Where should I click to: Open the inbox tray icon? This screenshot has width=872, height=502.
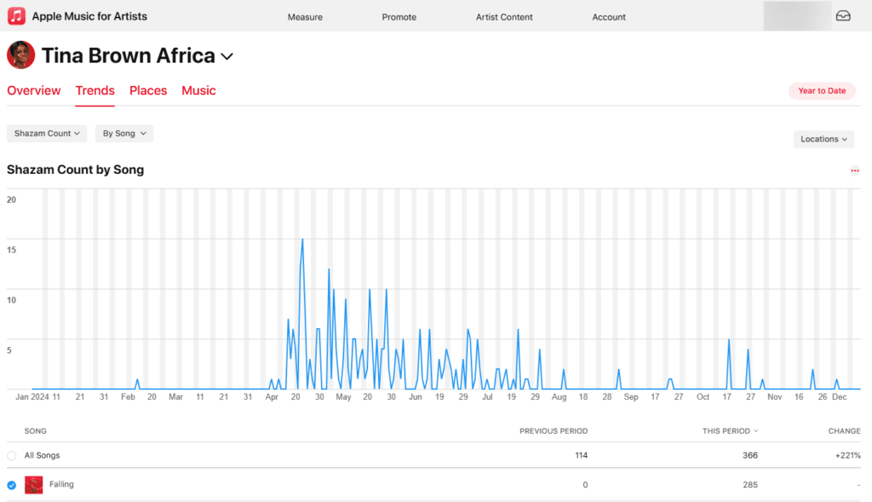pos(843,16)
